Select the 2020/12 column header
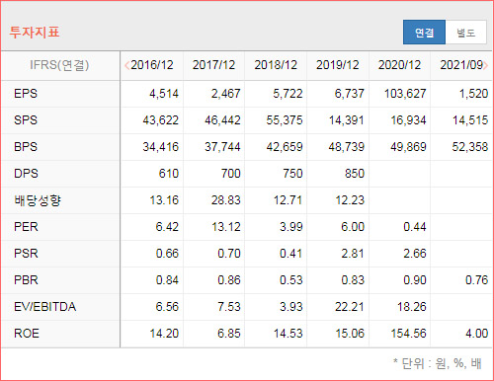Image resolution: width=494 pixels, height=381 pixels. 399,65
